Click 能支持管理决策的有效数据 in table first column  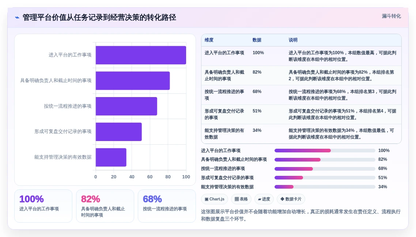[224, 134]
